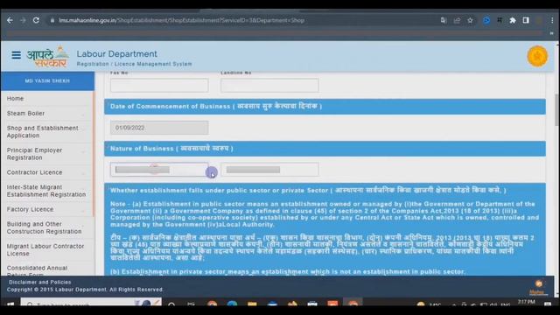
Task: Toggle the browser side panel icon
Action: point(526,20)
